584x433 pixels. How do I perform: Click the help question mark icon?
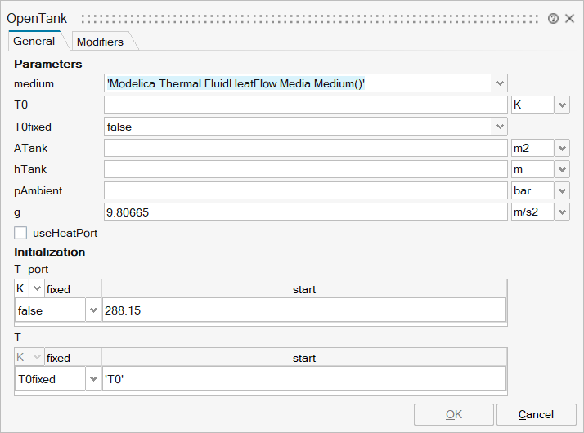(x=553, y=18)
